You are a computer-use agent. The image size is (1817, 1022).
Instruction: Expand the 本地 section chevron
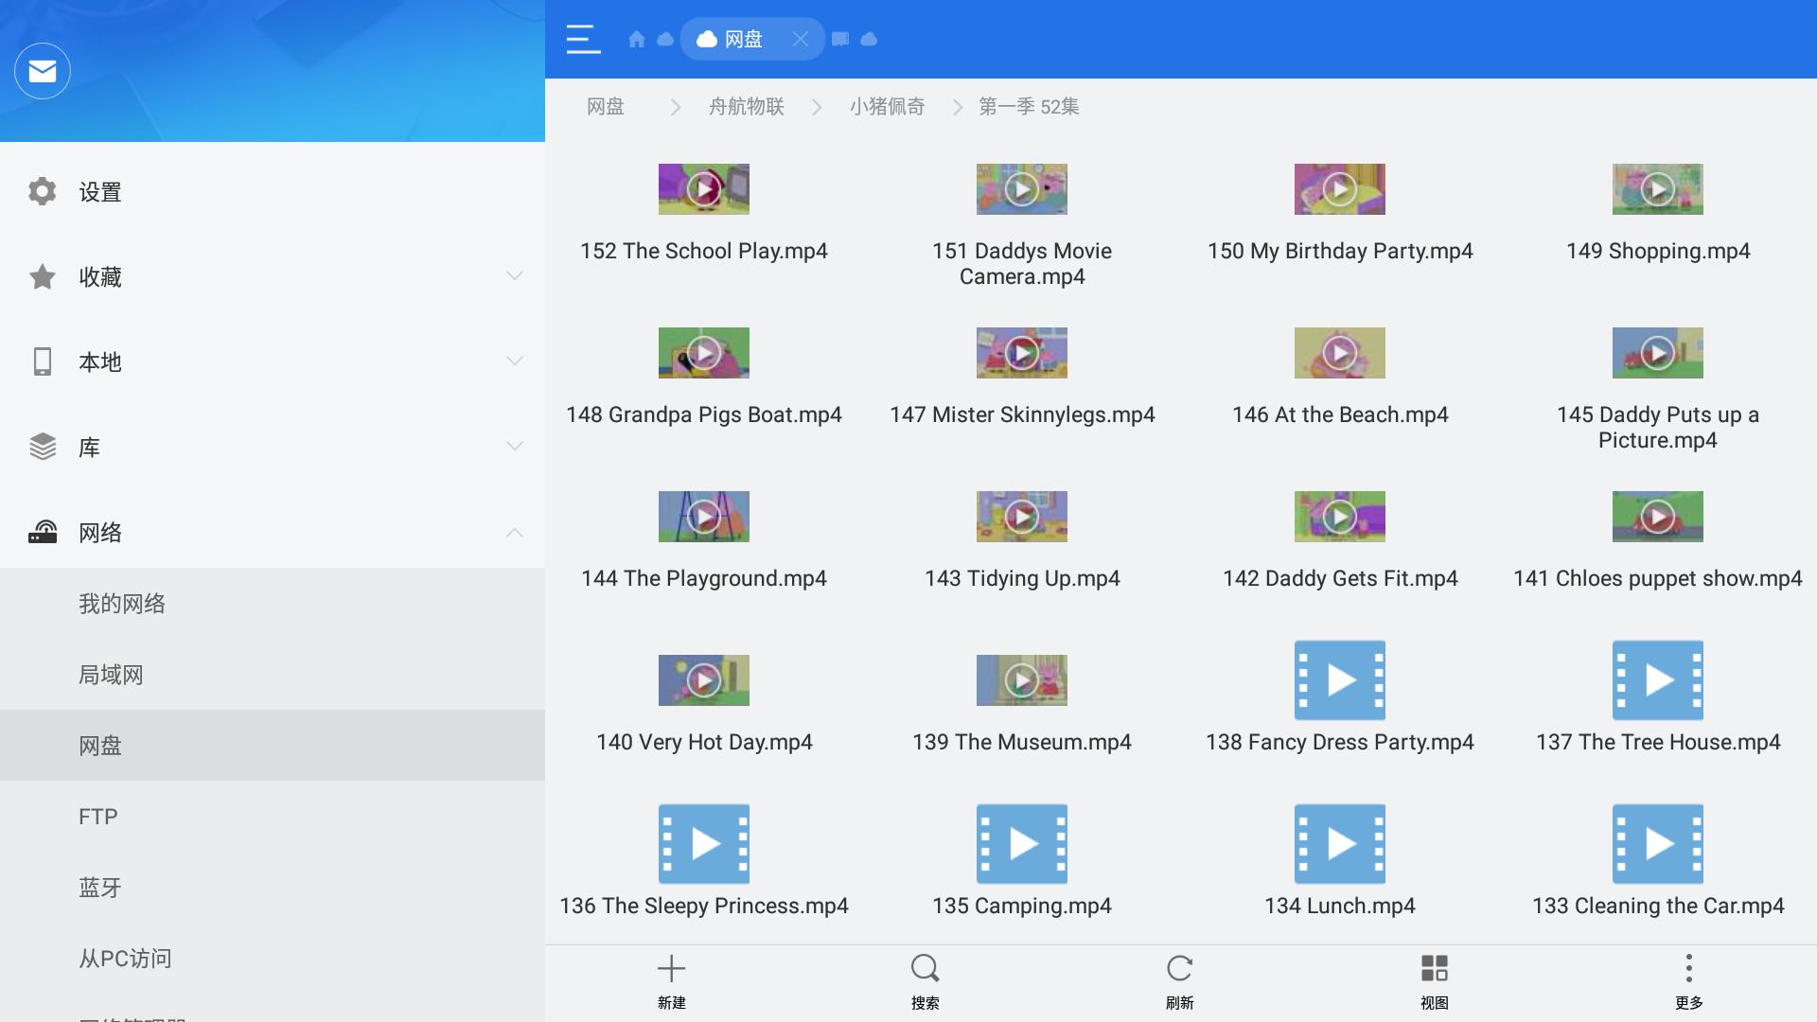(x=514, y=361)
